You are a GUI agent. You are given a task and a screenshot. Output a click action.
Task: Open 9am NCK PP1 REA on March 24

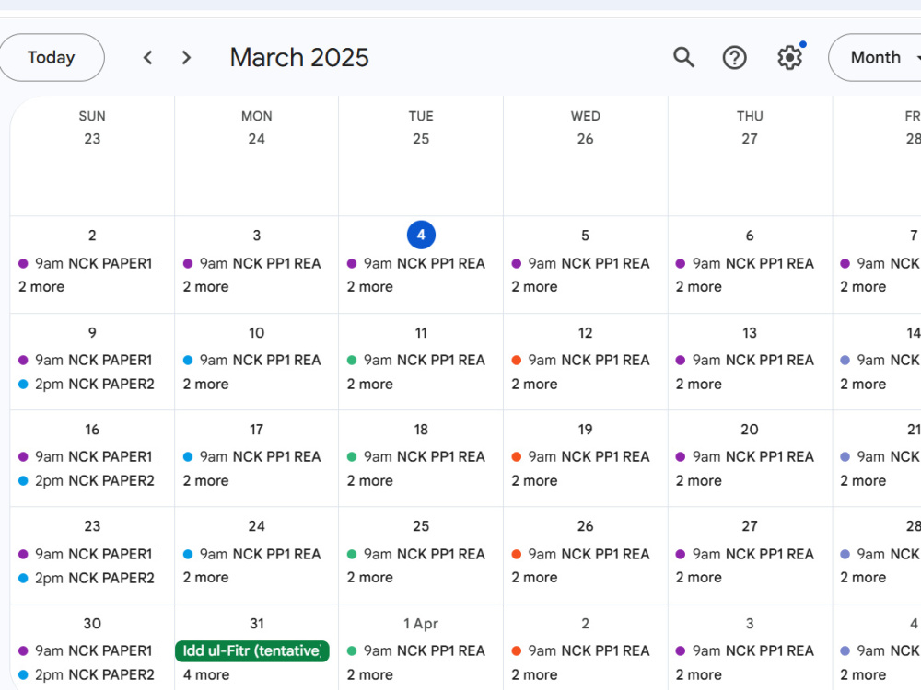click(253, 555)
